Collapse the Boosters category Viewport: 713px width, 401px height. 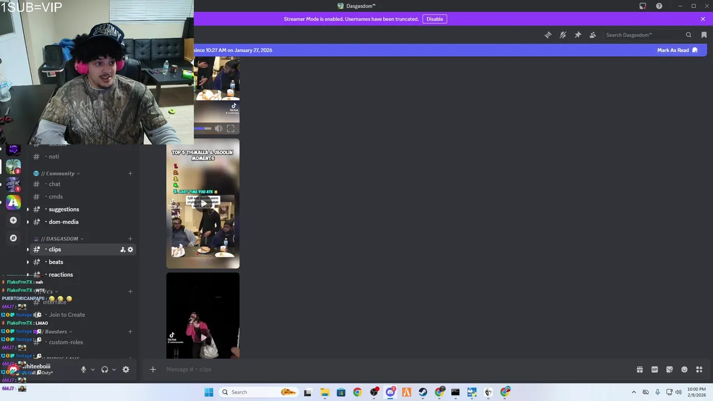click(x=56, y=331)
